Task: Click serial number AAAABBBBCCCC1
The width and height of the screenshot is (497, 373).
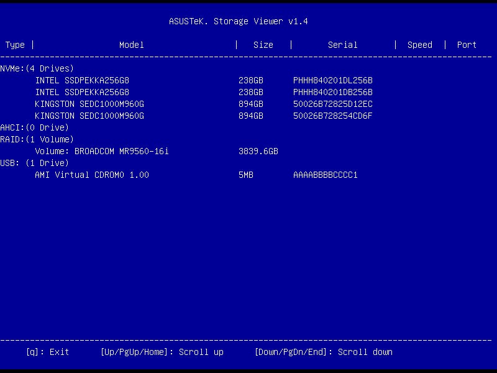Action: pos(325,175)
